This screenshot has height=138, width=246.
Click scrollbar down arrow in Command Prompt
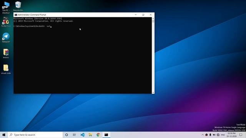coord(153,92)
